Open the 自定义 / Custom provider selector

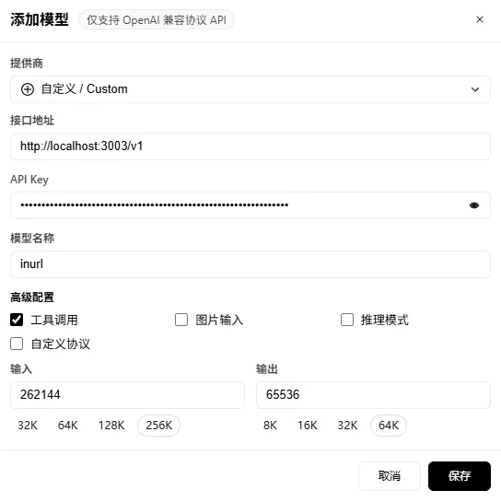pyautogui.click(x=250, y=89)
